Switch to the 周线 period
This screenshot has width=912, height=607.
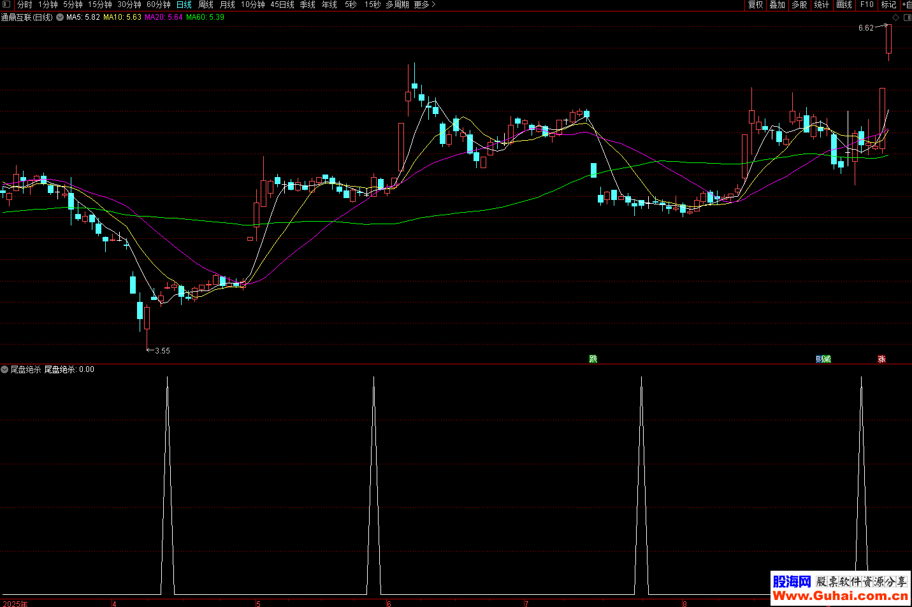(206, 4)
